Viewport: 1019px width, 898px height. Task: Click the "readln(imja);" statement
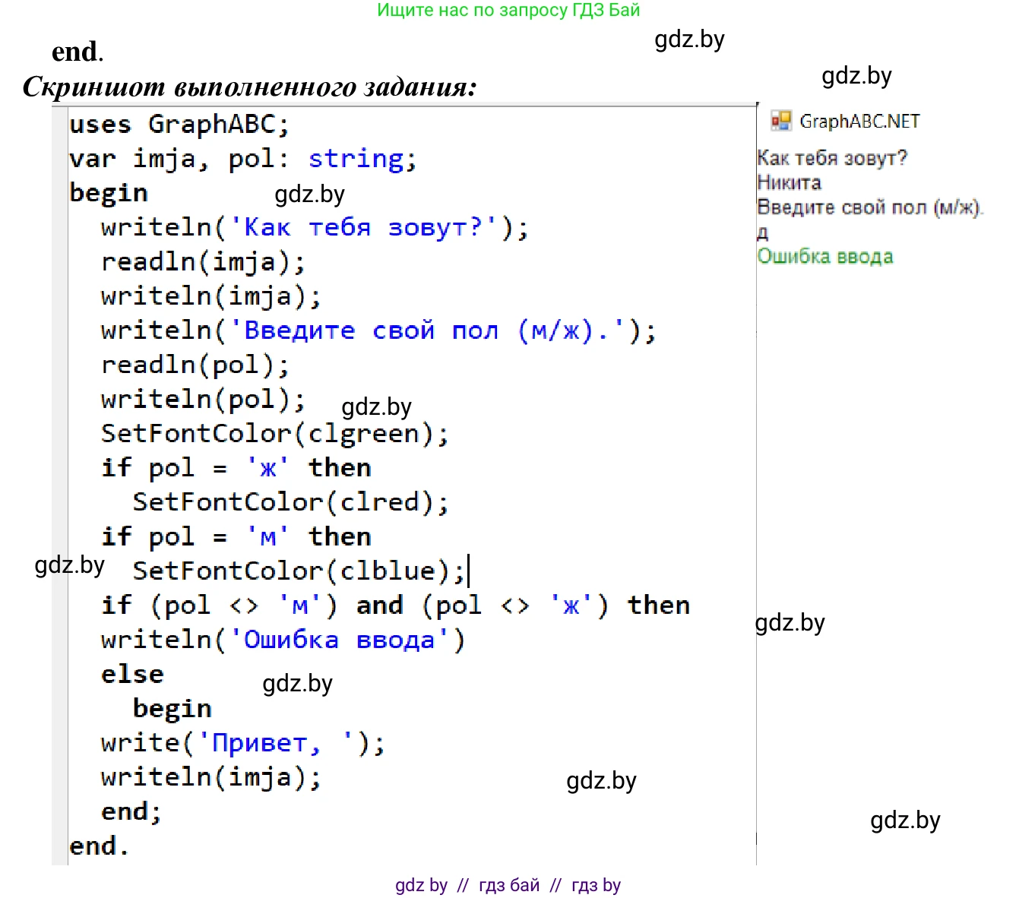click(x=203, y=262)
